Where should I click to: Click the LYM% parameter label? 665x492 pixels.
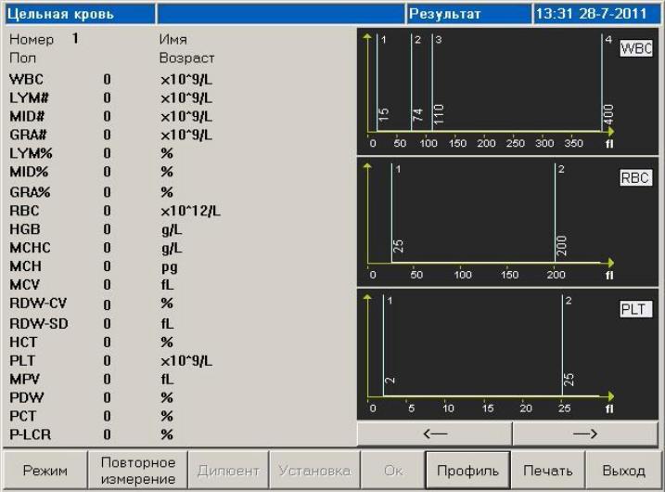tap(31, 153)
